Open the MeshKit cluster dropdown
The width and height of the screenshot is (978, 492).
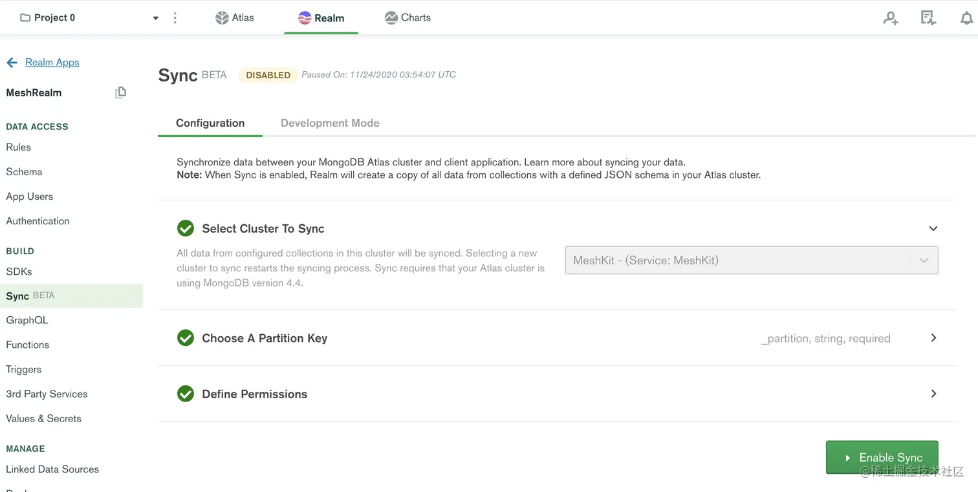tap(752, 261)
